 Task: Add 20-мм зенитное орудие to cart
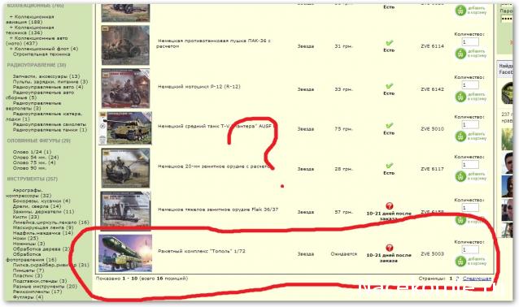coord(470,176)
